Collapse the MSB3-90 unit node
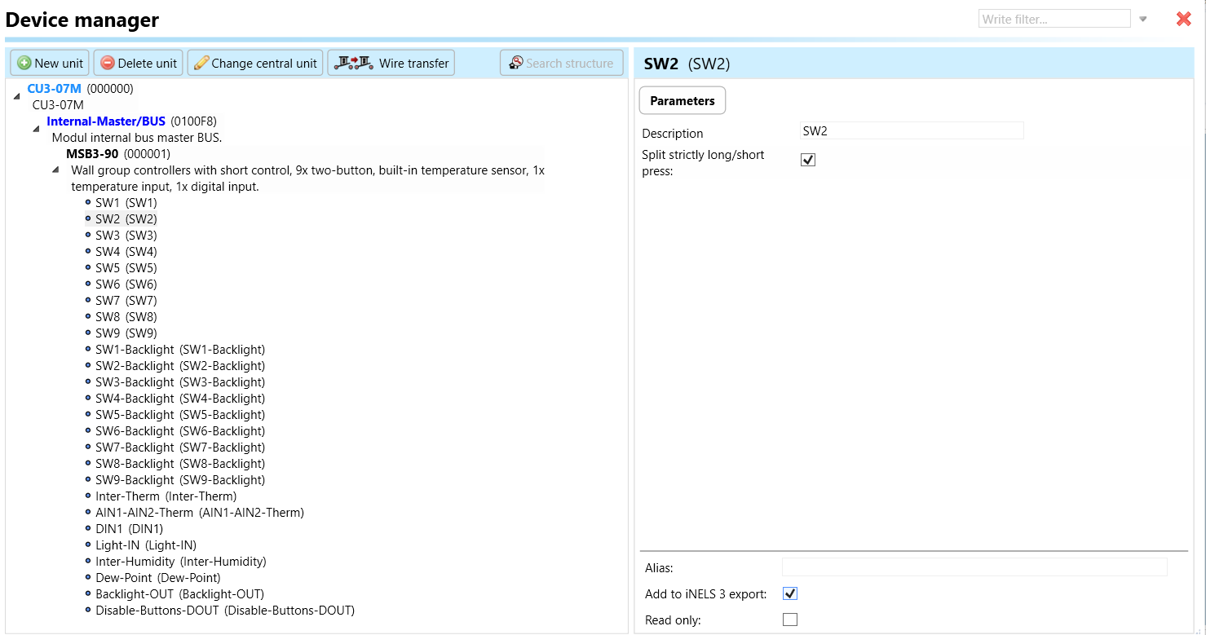Screen dimensions: 1206x635 pyautogui.click(x=55, y=170)
